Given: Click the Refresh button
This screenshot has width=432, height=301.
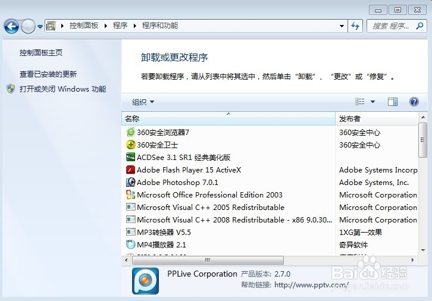Looking at the screenshot, I should pyautogui.click(x=355, y=26).
